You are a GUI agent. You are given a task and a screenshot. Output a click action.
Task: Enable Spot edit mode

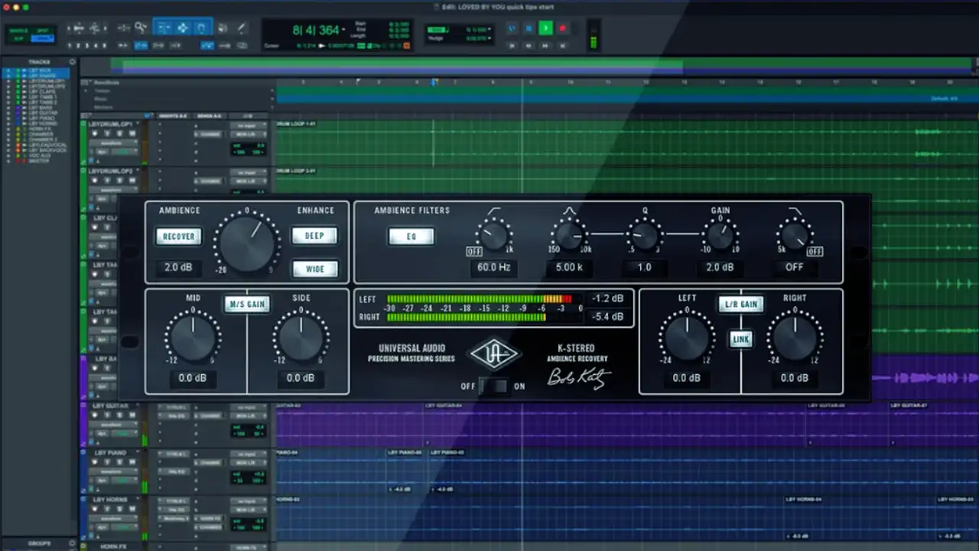(43, 31)
